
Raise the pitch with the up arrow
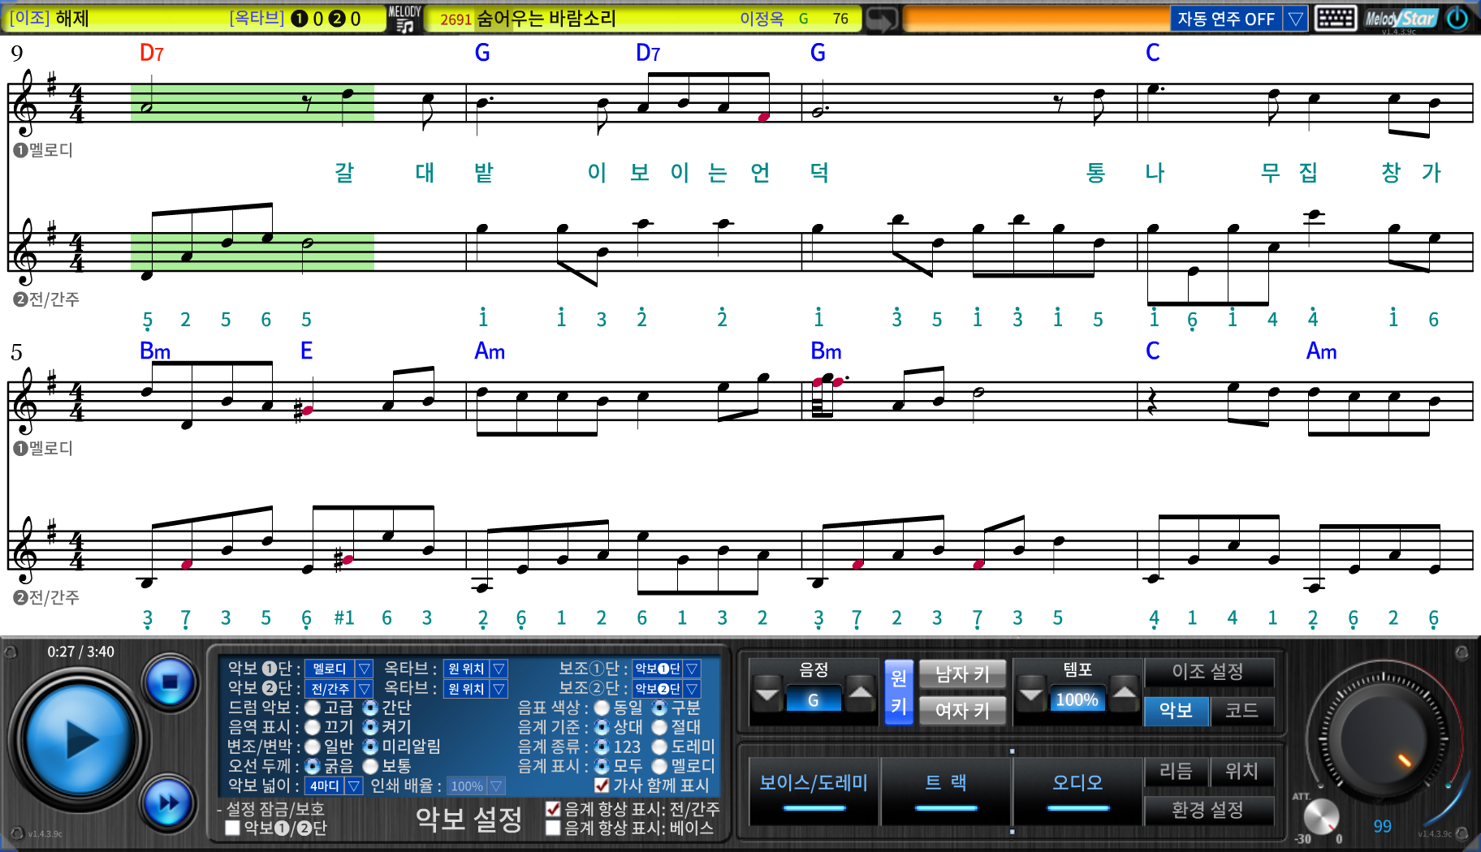coord(860,695)
